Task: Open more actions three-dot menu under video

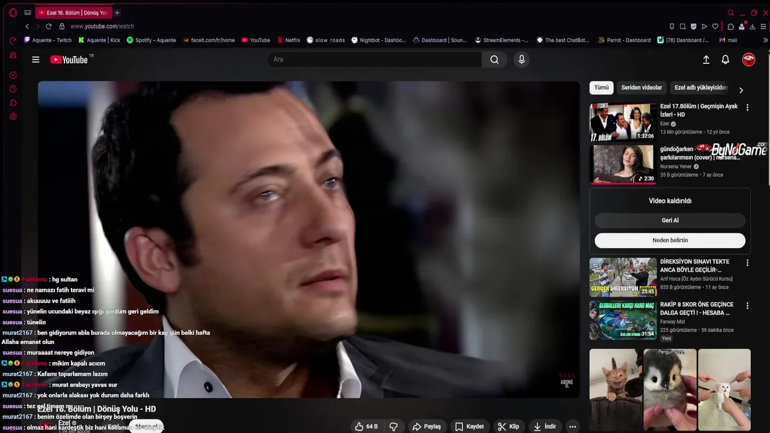Action: [x=573, y=426]
